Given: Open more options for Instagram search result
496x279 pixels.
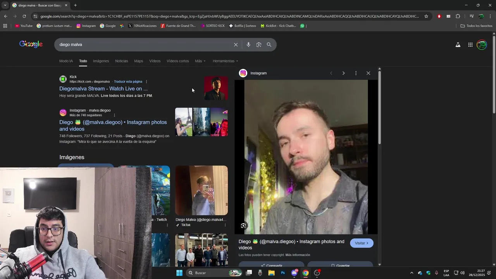Looking at the screenshot, I should point(114,115).
